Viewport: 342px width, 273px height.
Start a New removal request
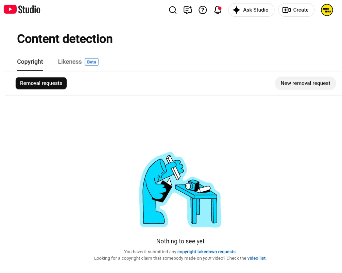click(x=305, y=83)
